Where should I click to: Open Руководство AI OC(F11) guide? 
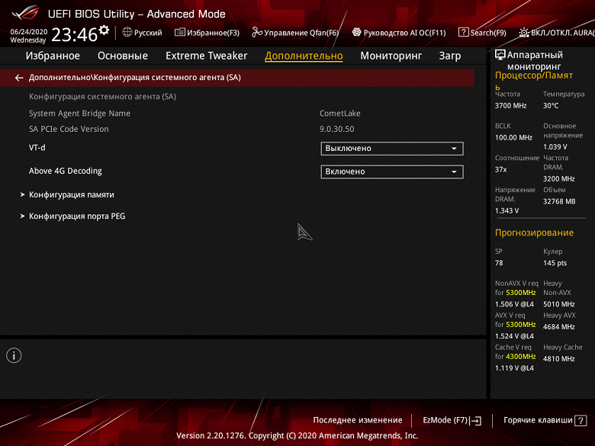tap(399, 33)
